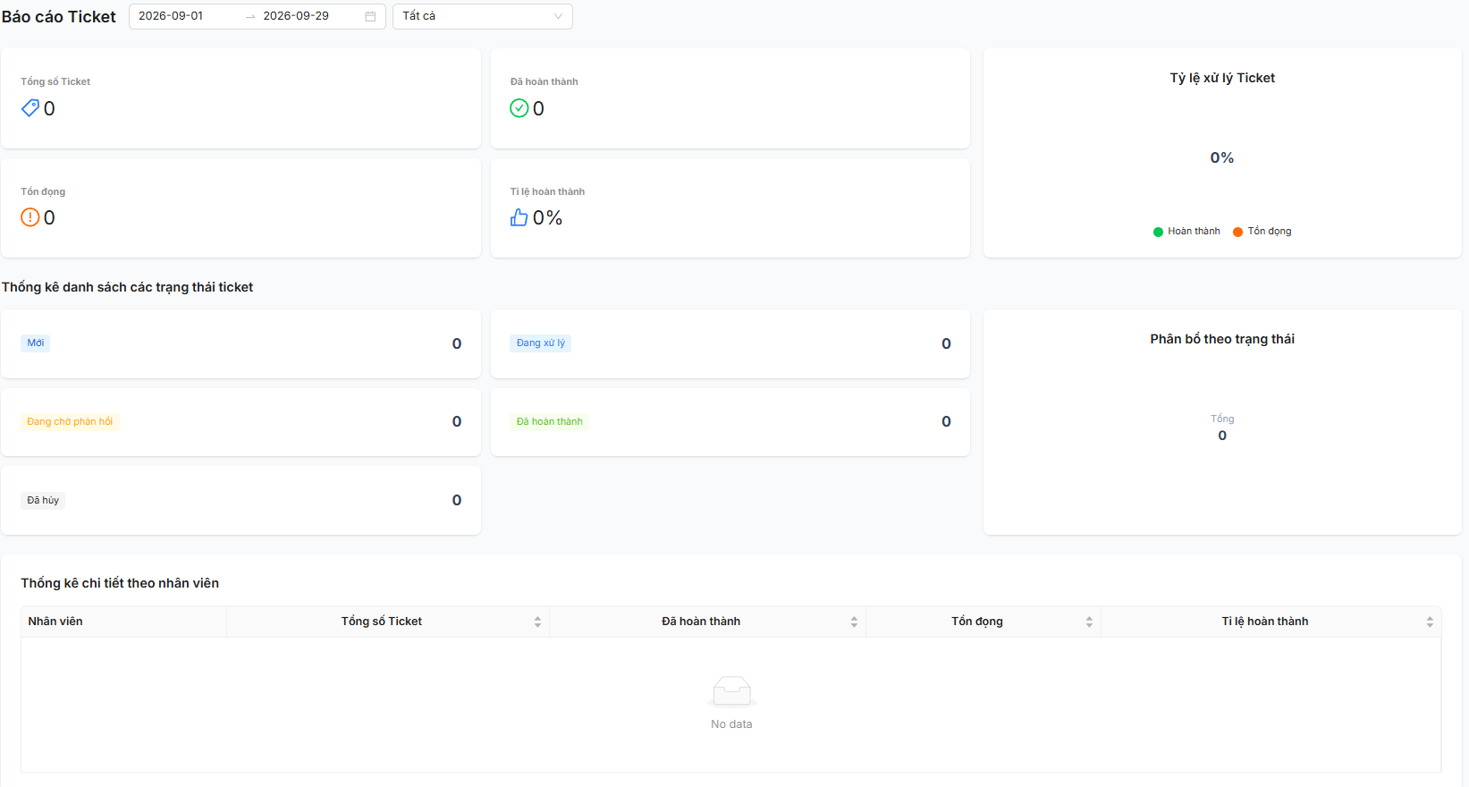Click the green Đã hoàn thành status tag
This screenshot has width=1469, height=787.
549,422
